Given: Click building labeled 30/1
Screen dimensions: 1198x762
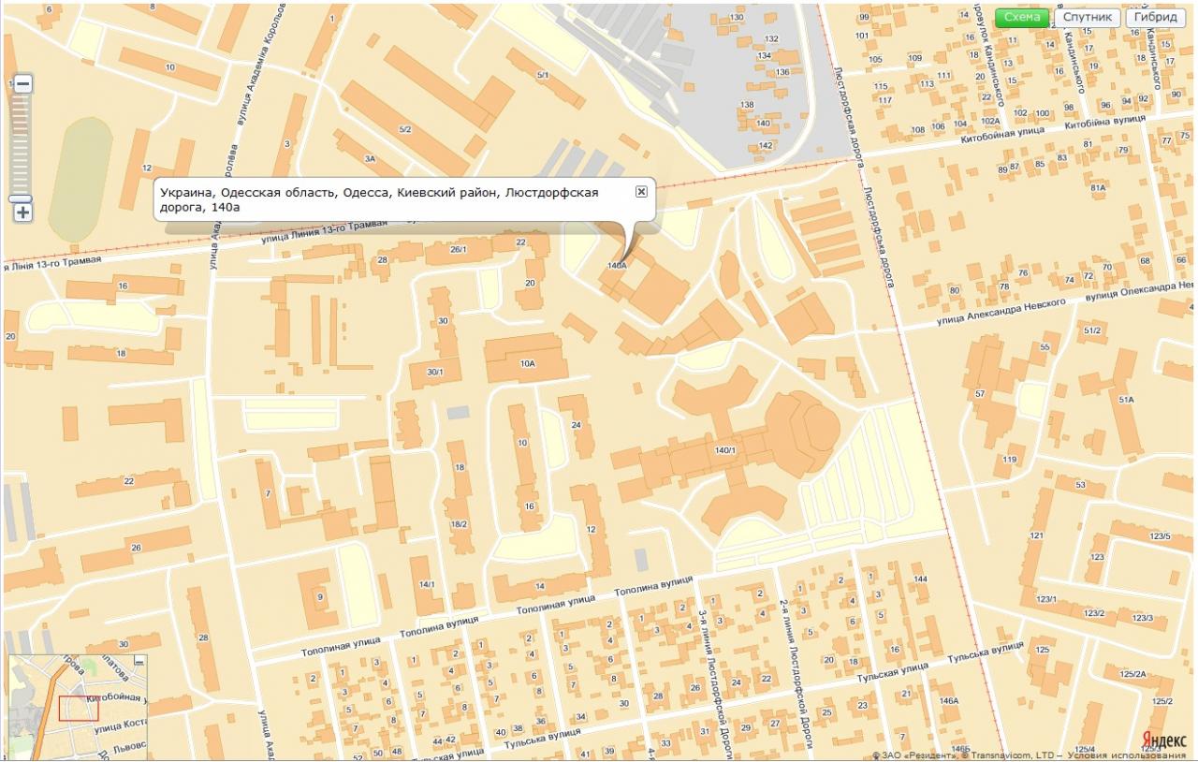Looking at the screenshot, I should click(434, 372).
